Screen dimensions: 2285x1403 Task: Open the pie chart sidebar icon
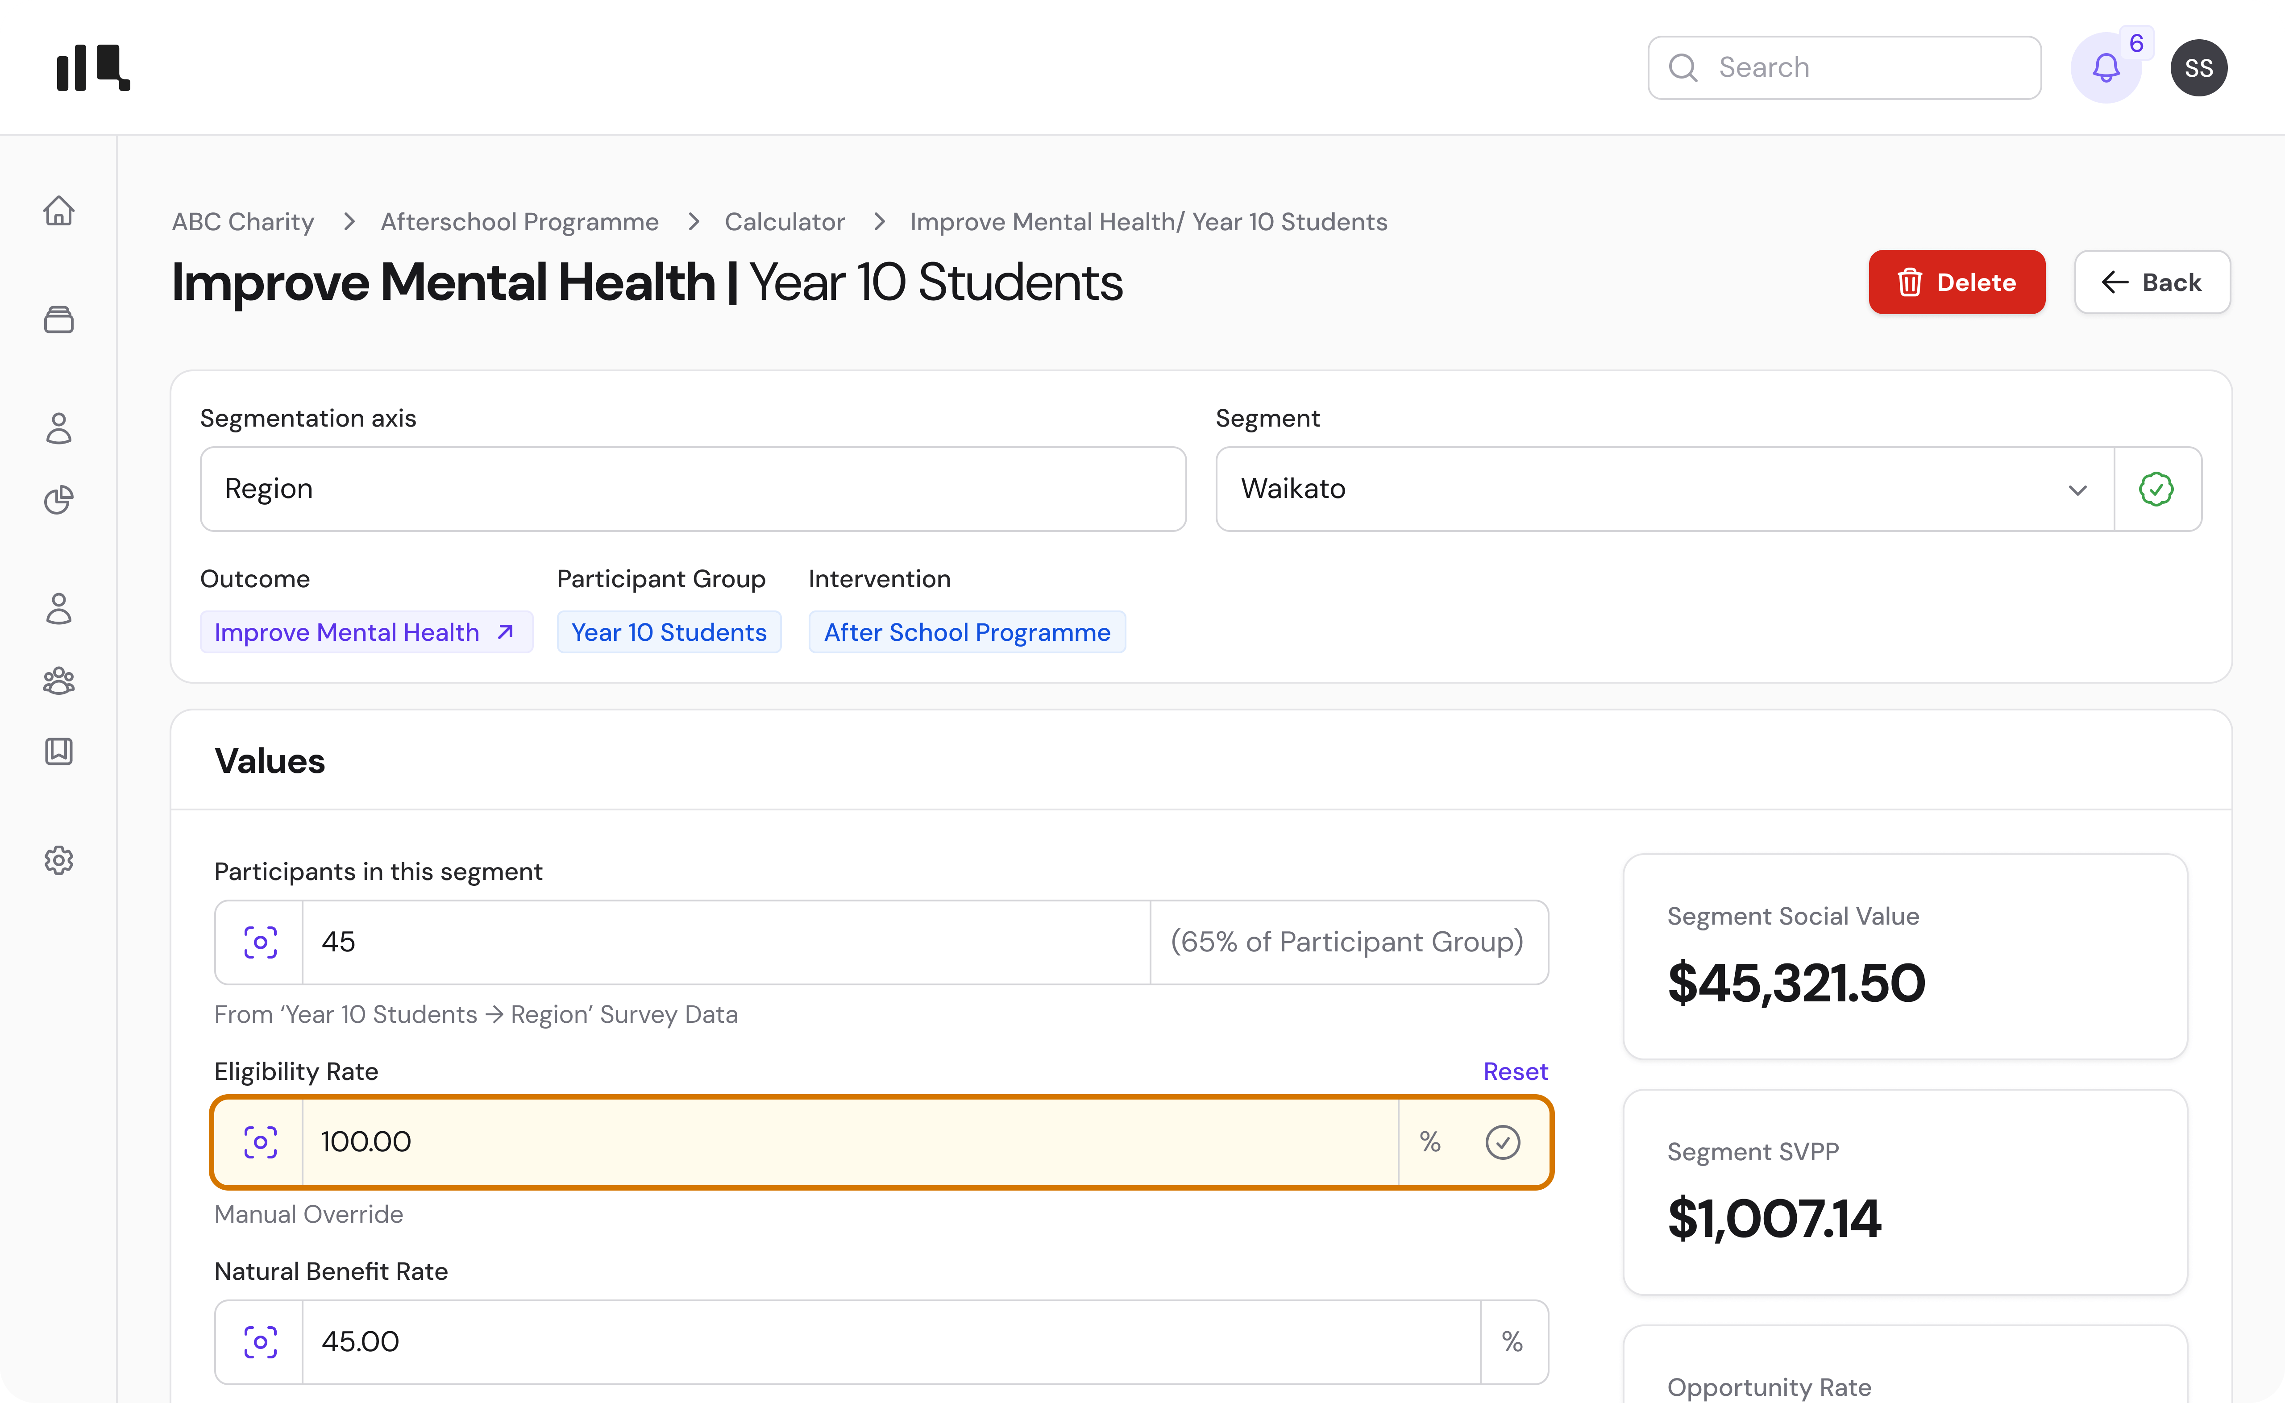click(58, 500)
